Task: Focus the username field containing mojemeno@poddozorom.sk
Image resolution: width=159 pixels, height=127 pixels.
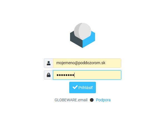Action: coord(87,63)
